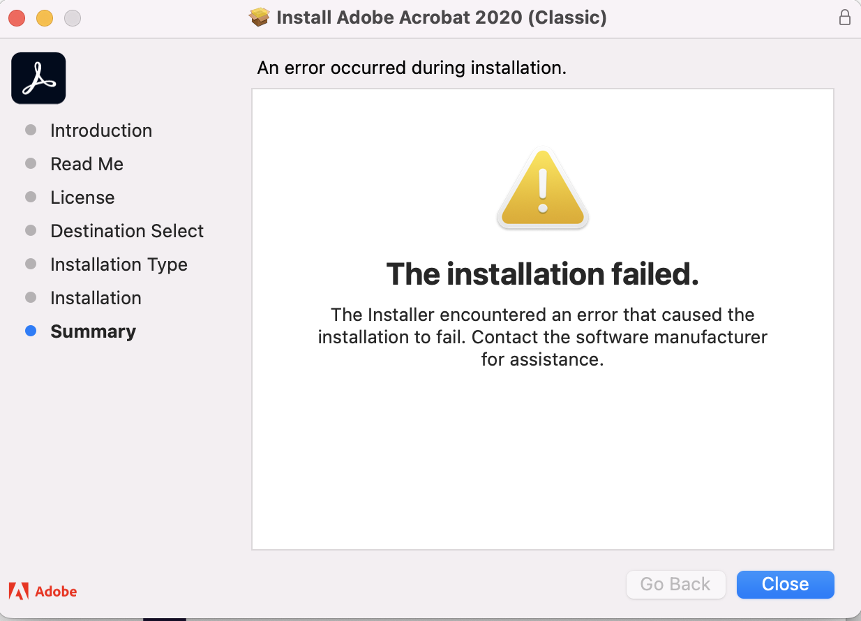Select the Installation Type step
Viewport: 861px width, 621px height.
(x=119, y=264)
